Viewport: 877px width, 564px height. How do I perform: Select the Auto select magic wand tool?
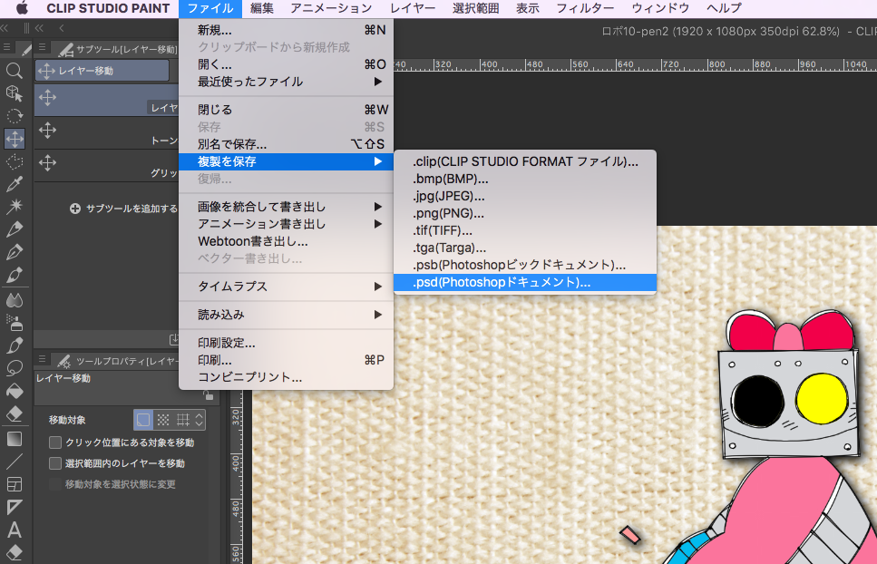click(x=14, y=206)
